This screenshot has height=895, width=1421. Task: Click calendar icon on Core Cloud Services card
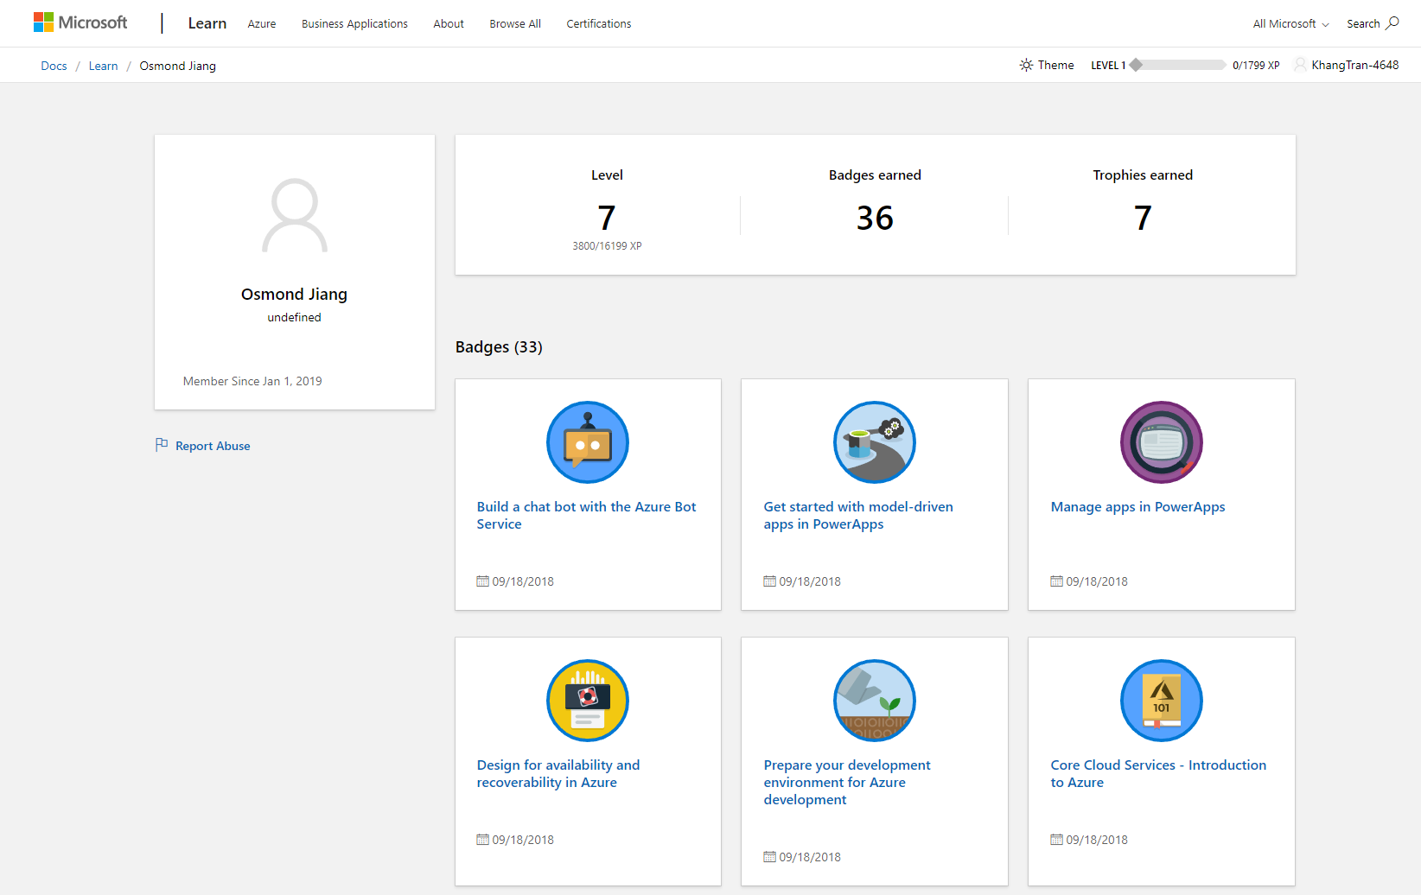1056,840
